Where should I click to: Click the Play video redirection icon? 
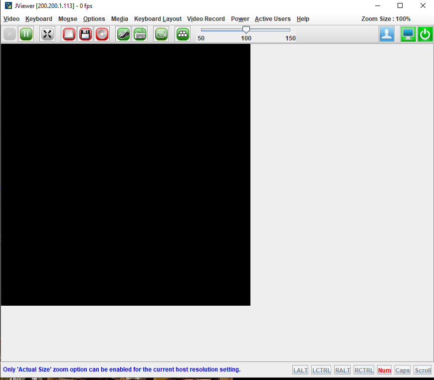click(9, 34)
